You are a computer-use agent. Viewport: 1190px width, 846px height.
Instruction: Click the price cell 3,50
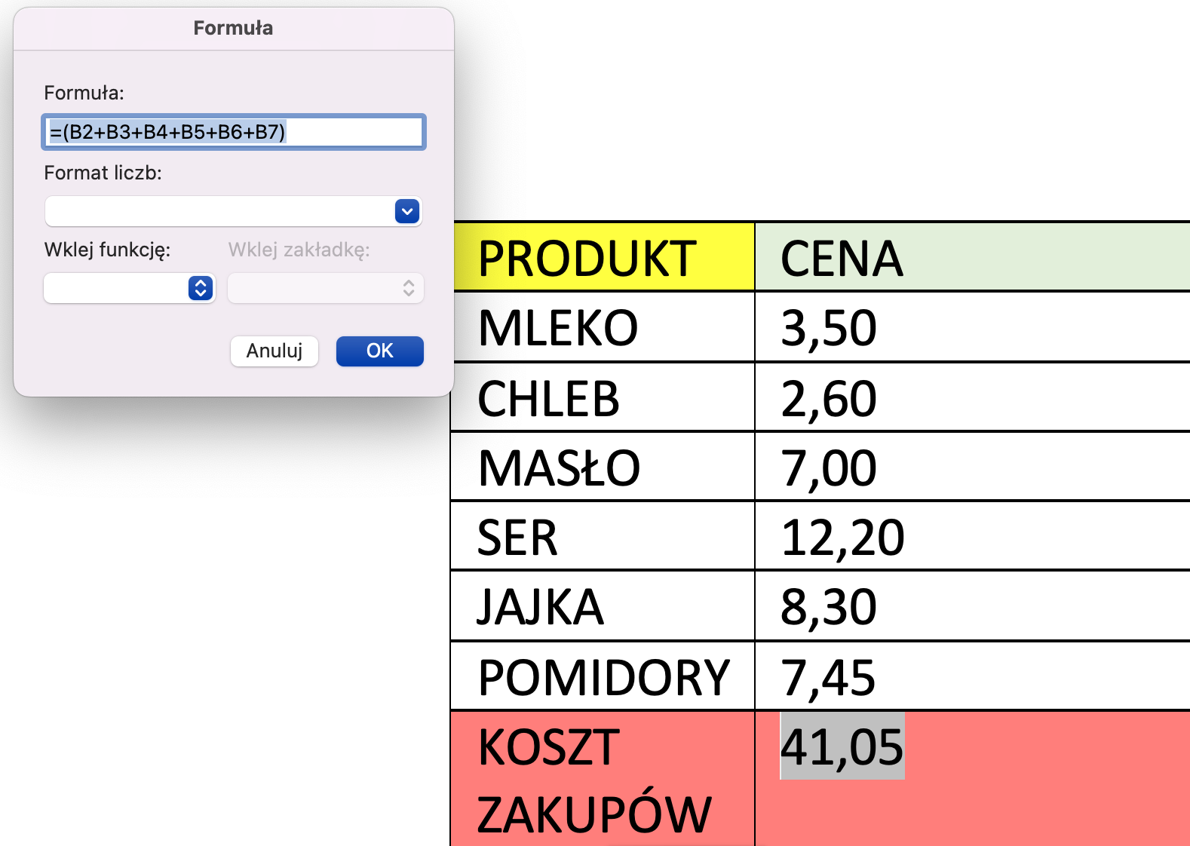click(x=973, y=327)
